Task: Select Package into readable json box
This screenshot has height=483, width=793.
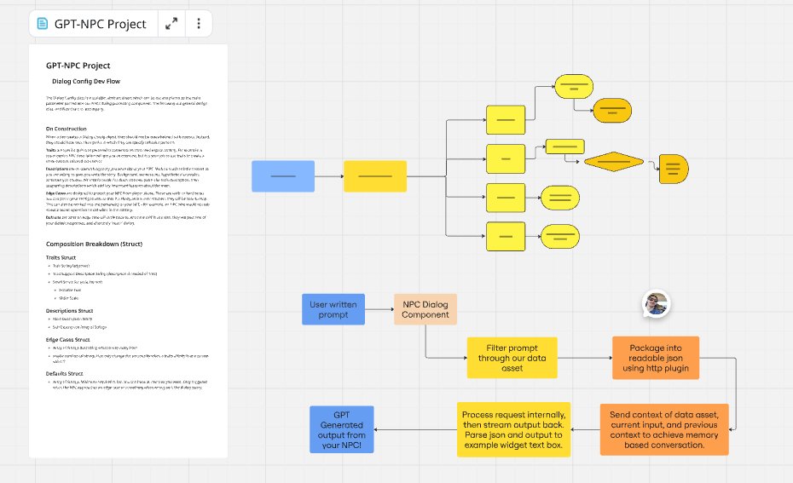Action: click(656, 358)
